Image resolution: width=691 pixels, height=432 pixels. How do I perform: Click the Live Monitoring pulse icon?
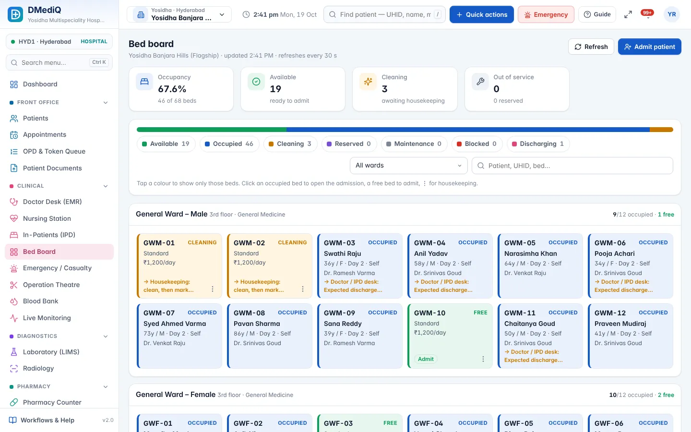pyautogui.click(x=14, y=318)
